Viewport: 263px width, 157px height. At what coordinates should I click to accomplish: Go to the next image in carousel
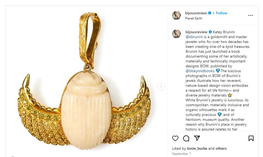pyautogui.click(x=161, y=87)
